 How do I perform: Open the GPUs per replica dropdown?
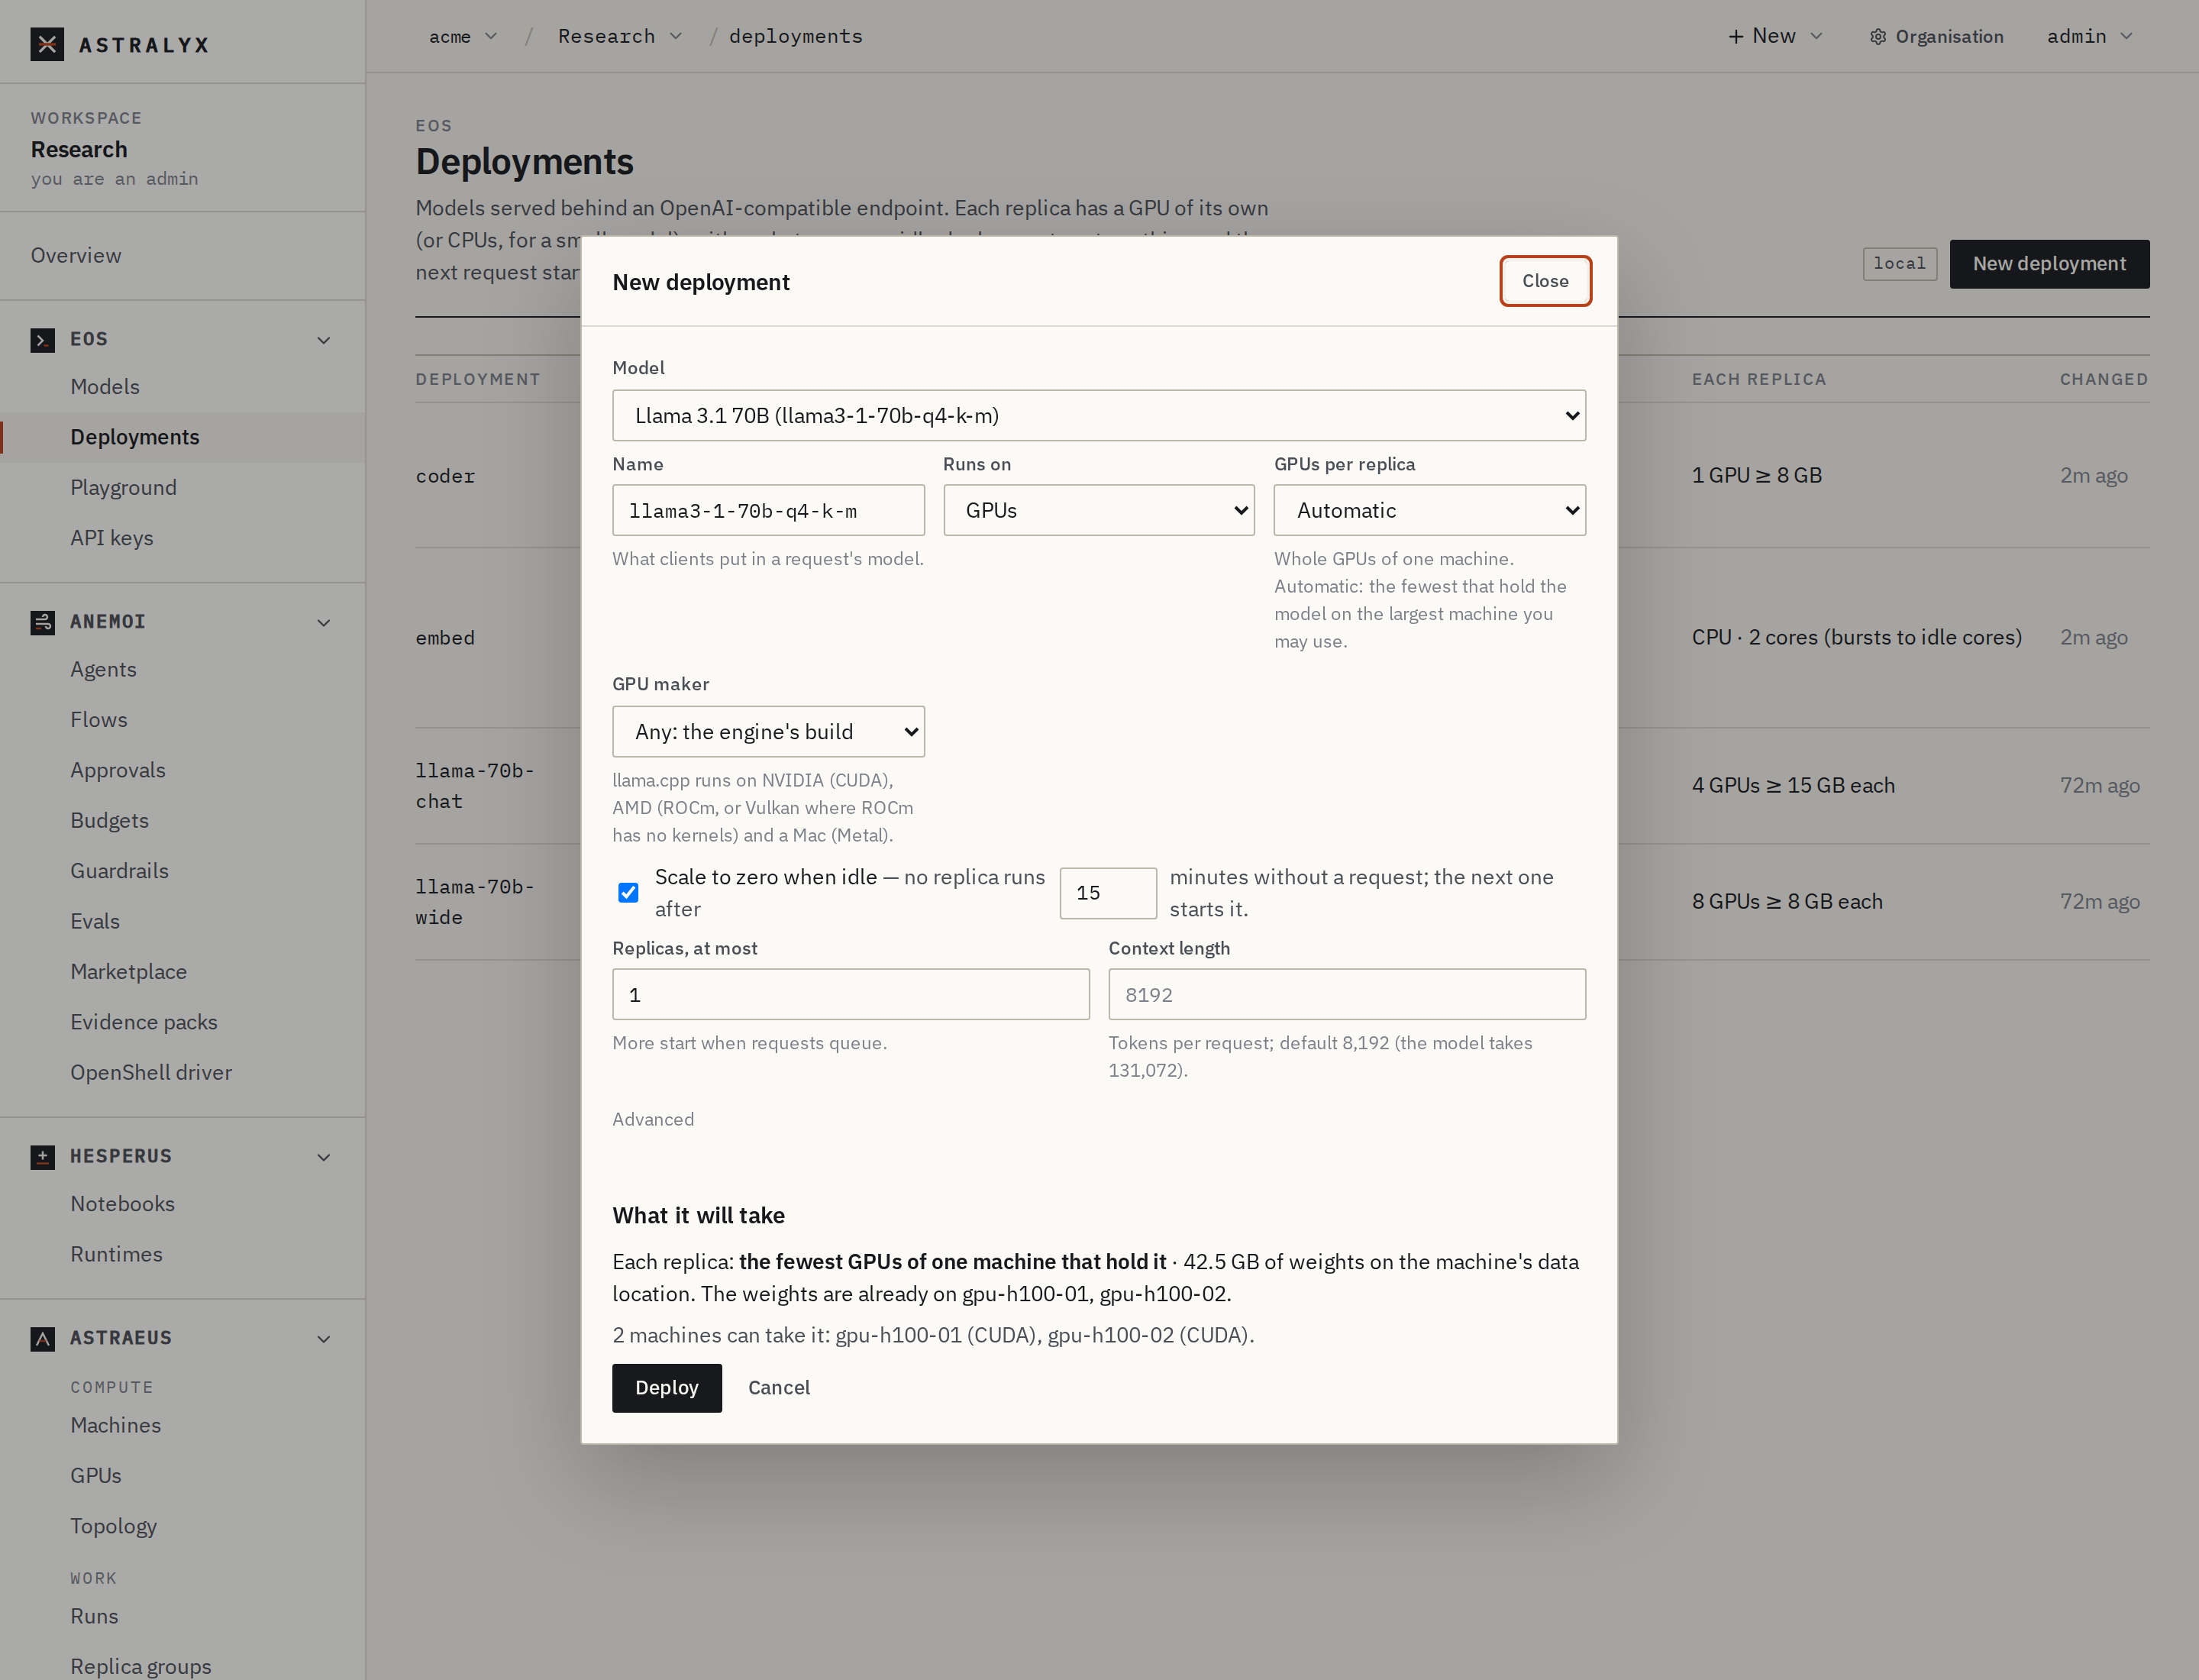coord(1430,510)
